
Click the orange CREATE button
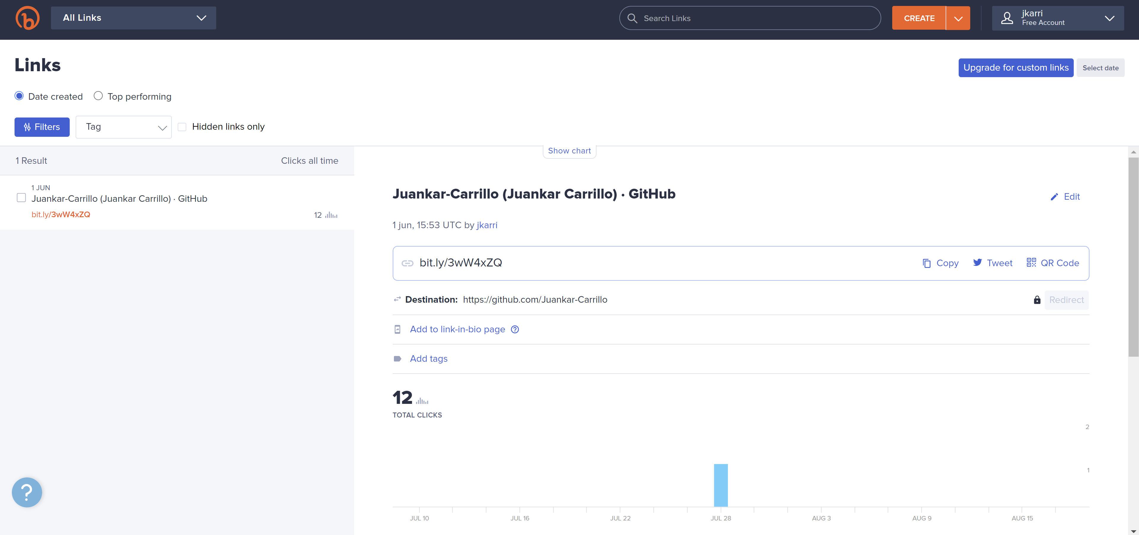point(919,18)
